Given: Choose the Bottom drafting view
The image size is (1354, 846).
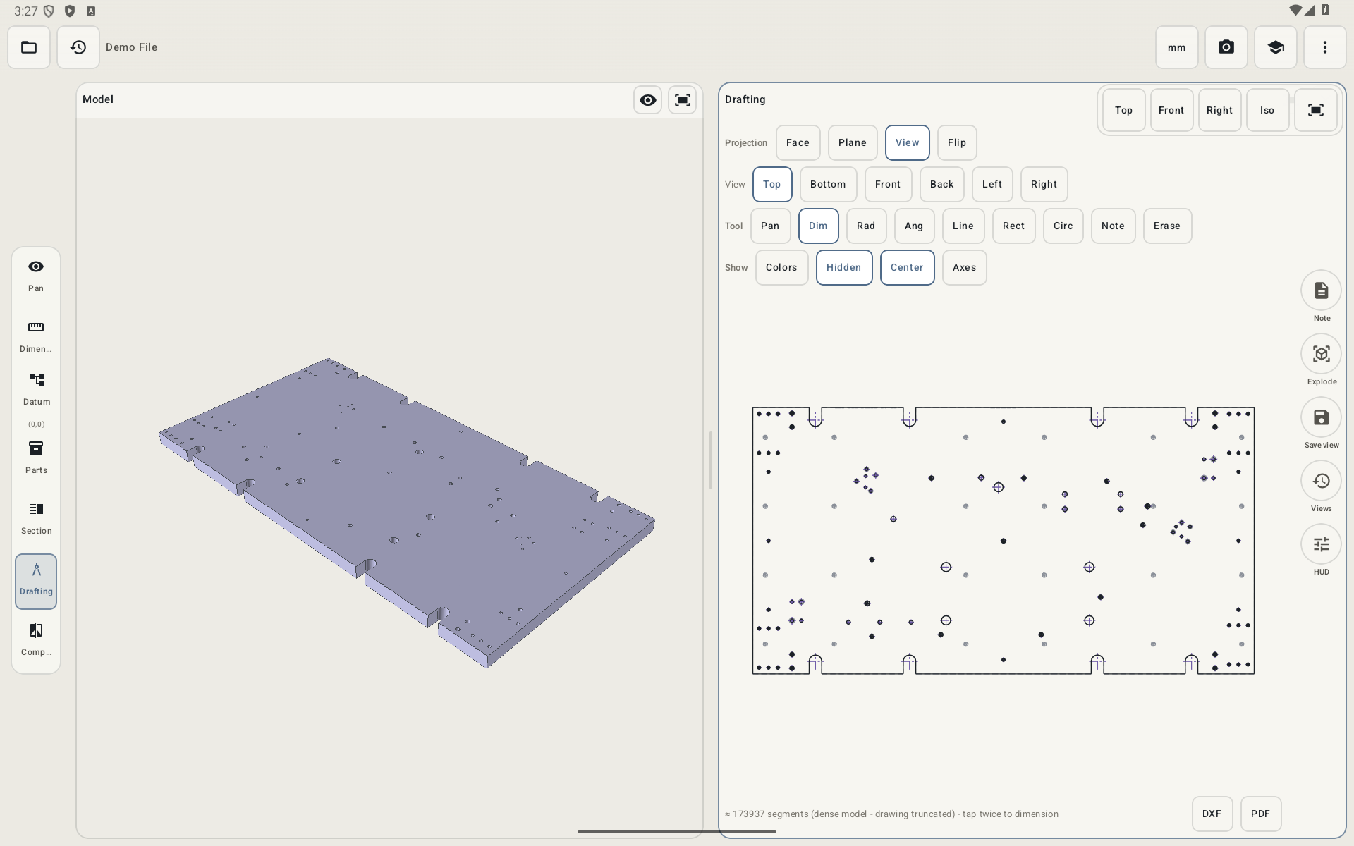Looking at the screenshot, I should (829, 185).
